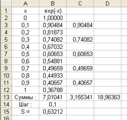The height and width of the screenshot is (120, 127).
Task: Select cell C7 with 0,60653
Action: click(80, 54)
